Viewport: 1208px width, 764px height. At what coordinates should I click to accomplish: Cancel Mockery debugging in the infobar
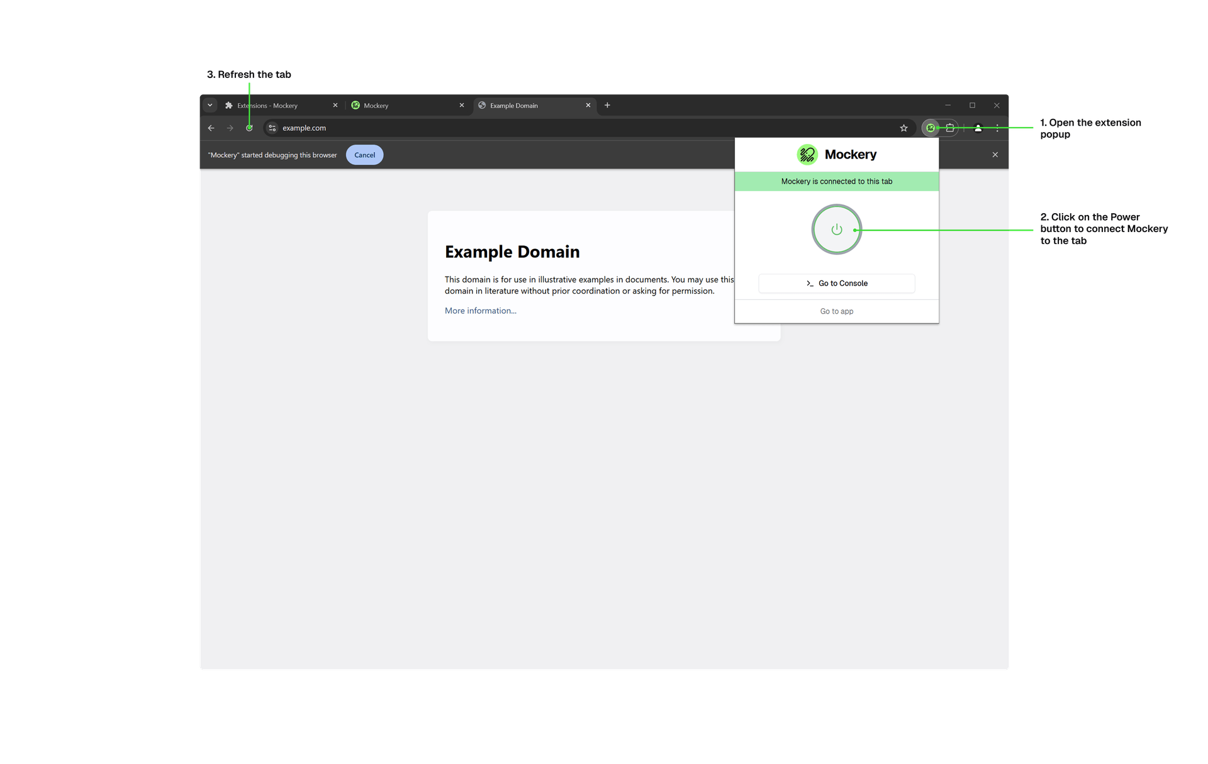coord(364,155)
